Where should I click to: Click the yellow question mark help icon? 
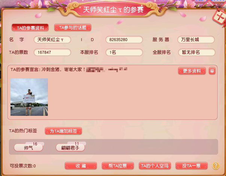click(x=216, y=166)
